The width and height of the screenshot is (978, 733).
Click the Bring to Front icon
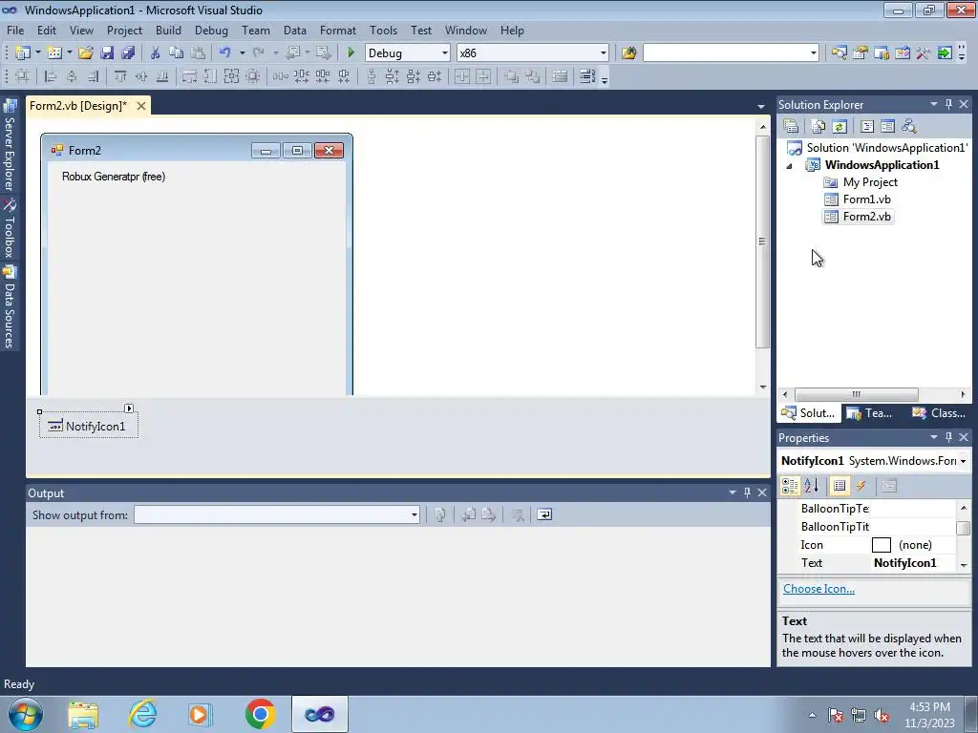pos(512,76)
